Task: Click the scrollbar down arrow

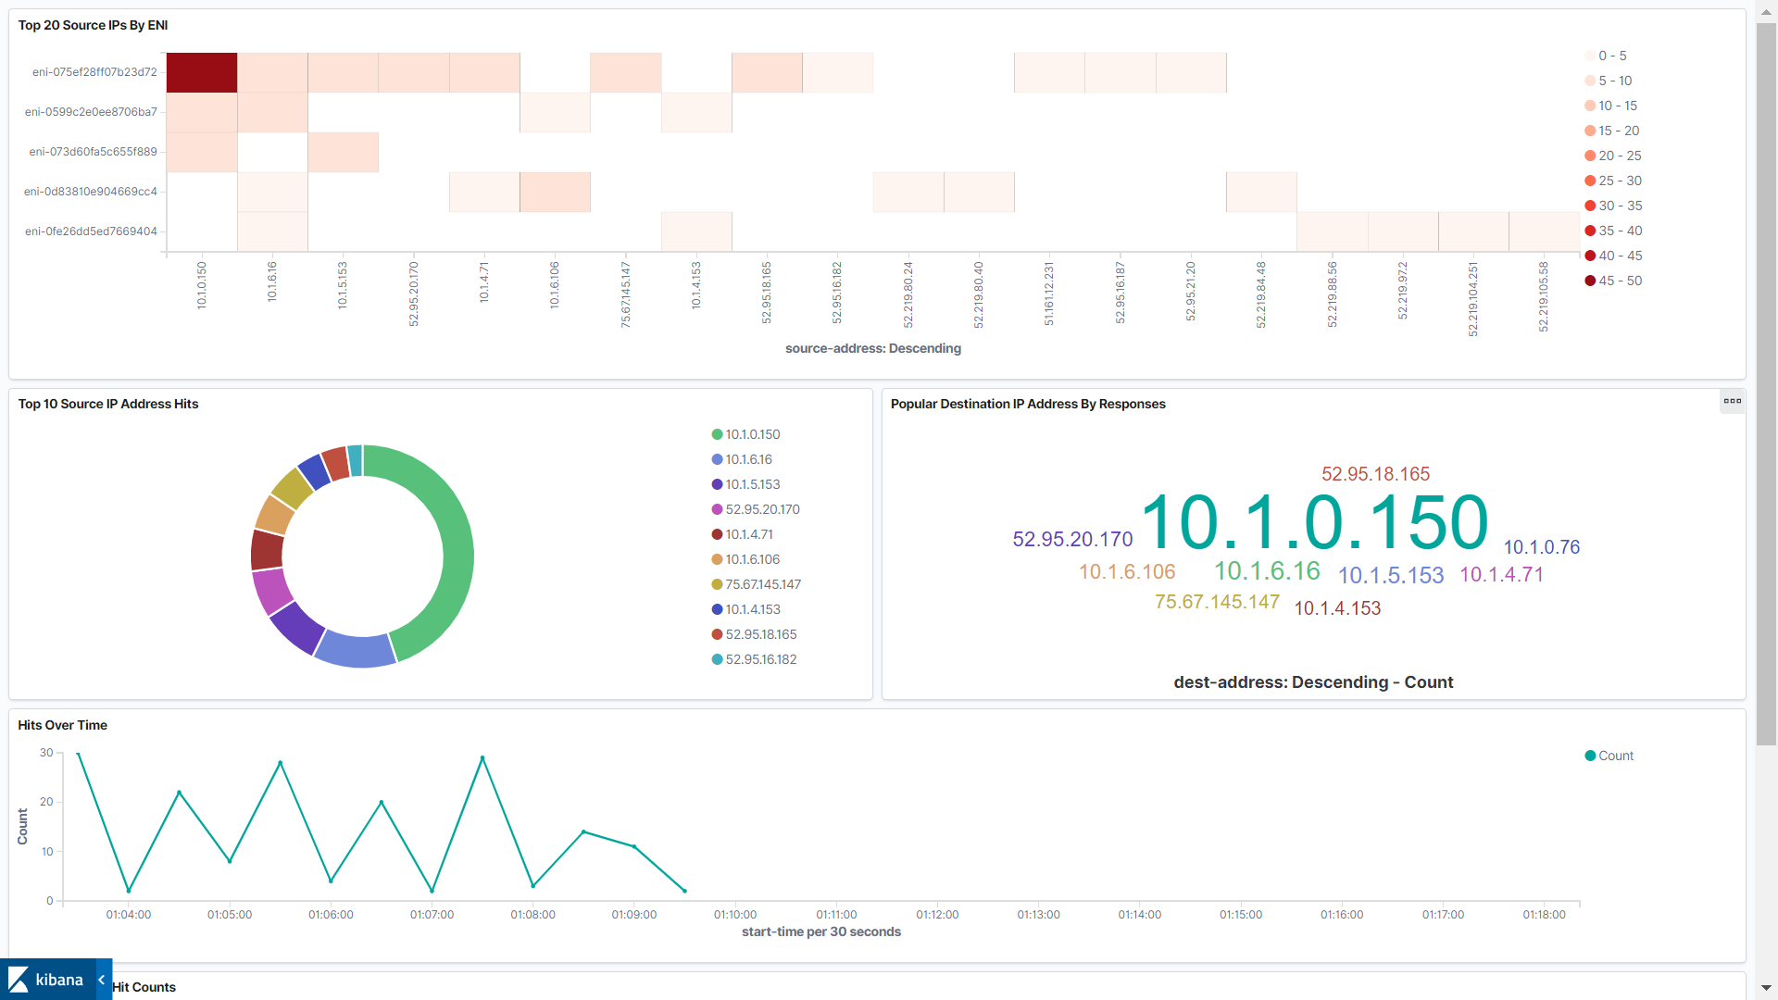Action: (1767, 988)
